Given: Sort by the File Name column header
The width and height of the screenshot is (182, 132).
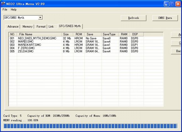Looking at the screenshot, I should pyautogui.click(x=39, y=34).
